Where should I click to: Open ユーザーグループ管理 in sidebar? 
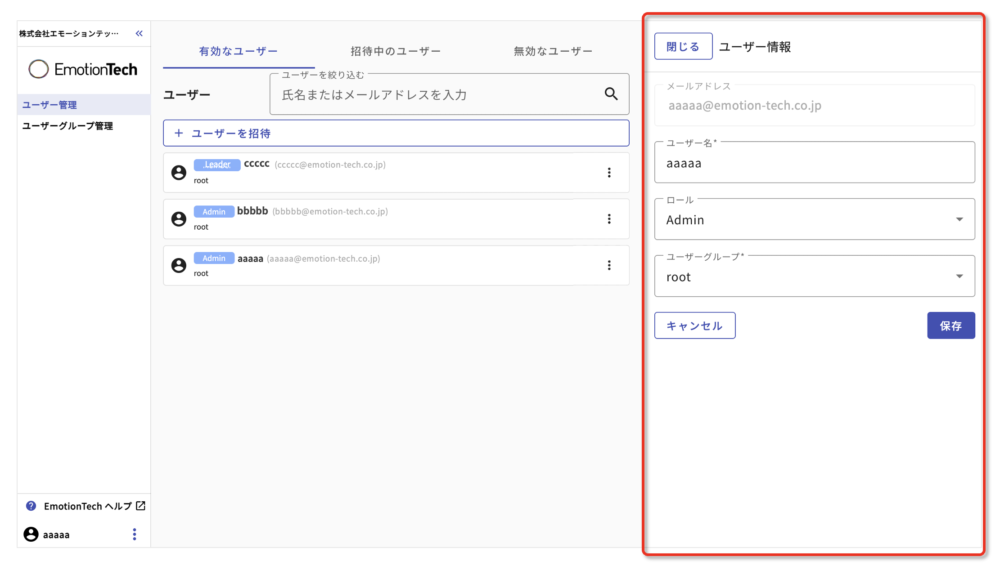[68, 126]
